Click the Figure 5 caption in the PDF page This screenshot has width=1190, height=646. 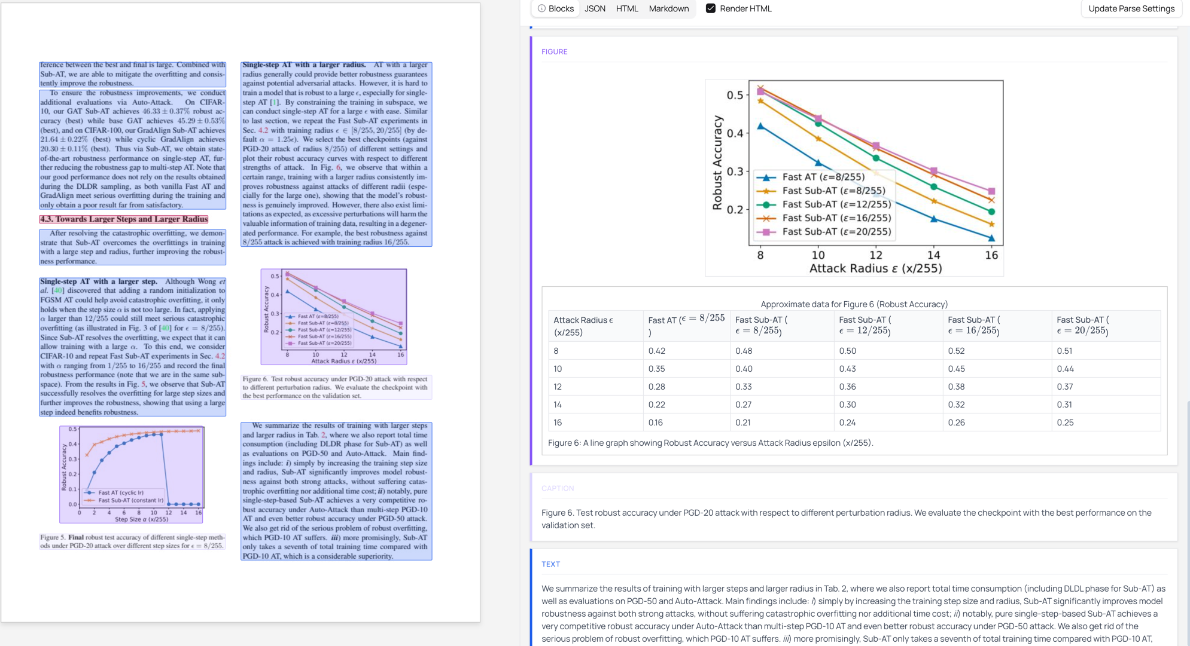pyautogui.click(x=132, y=541)
